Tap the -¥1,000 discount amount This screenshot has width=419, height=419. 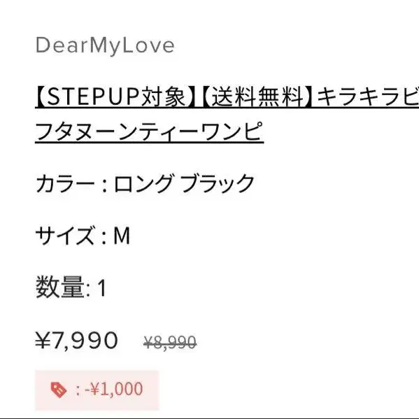113,389
